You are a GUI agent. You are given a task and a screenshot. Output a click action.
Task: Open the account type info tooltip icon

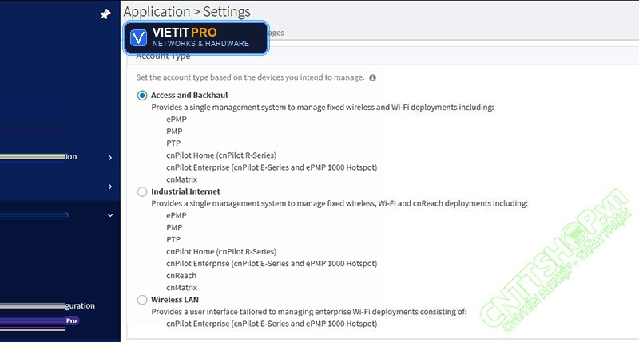pyautogui.click(x=372, y=77)
